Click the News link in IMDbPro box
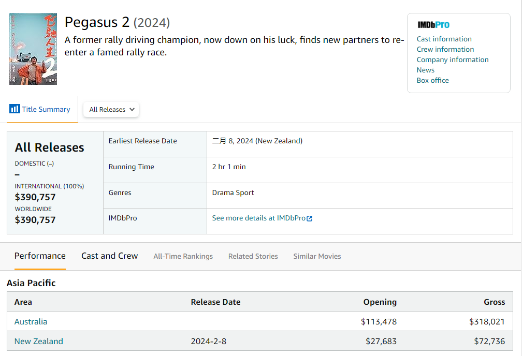 (x=425, y=70)
